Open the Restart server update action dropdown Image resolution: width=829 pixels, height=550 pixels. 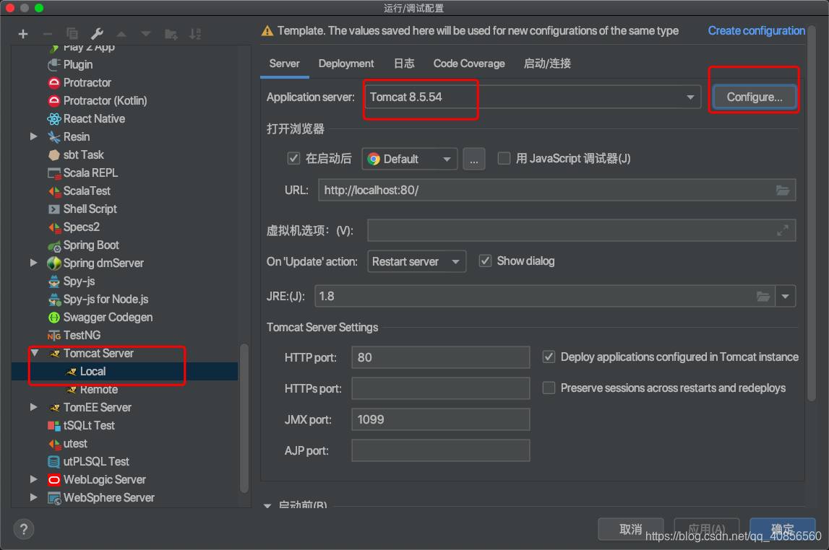[416, 261]
